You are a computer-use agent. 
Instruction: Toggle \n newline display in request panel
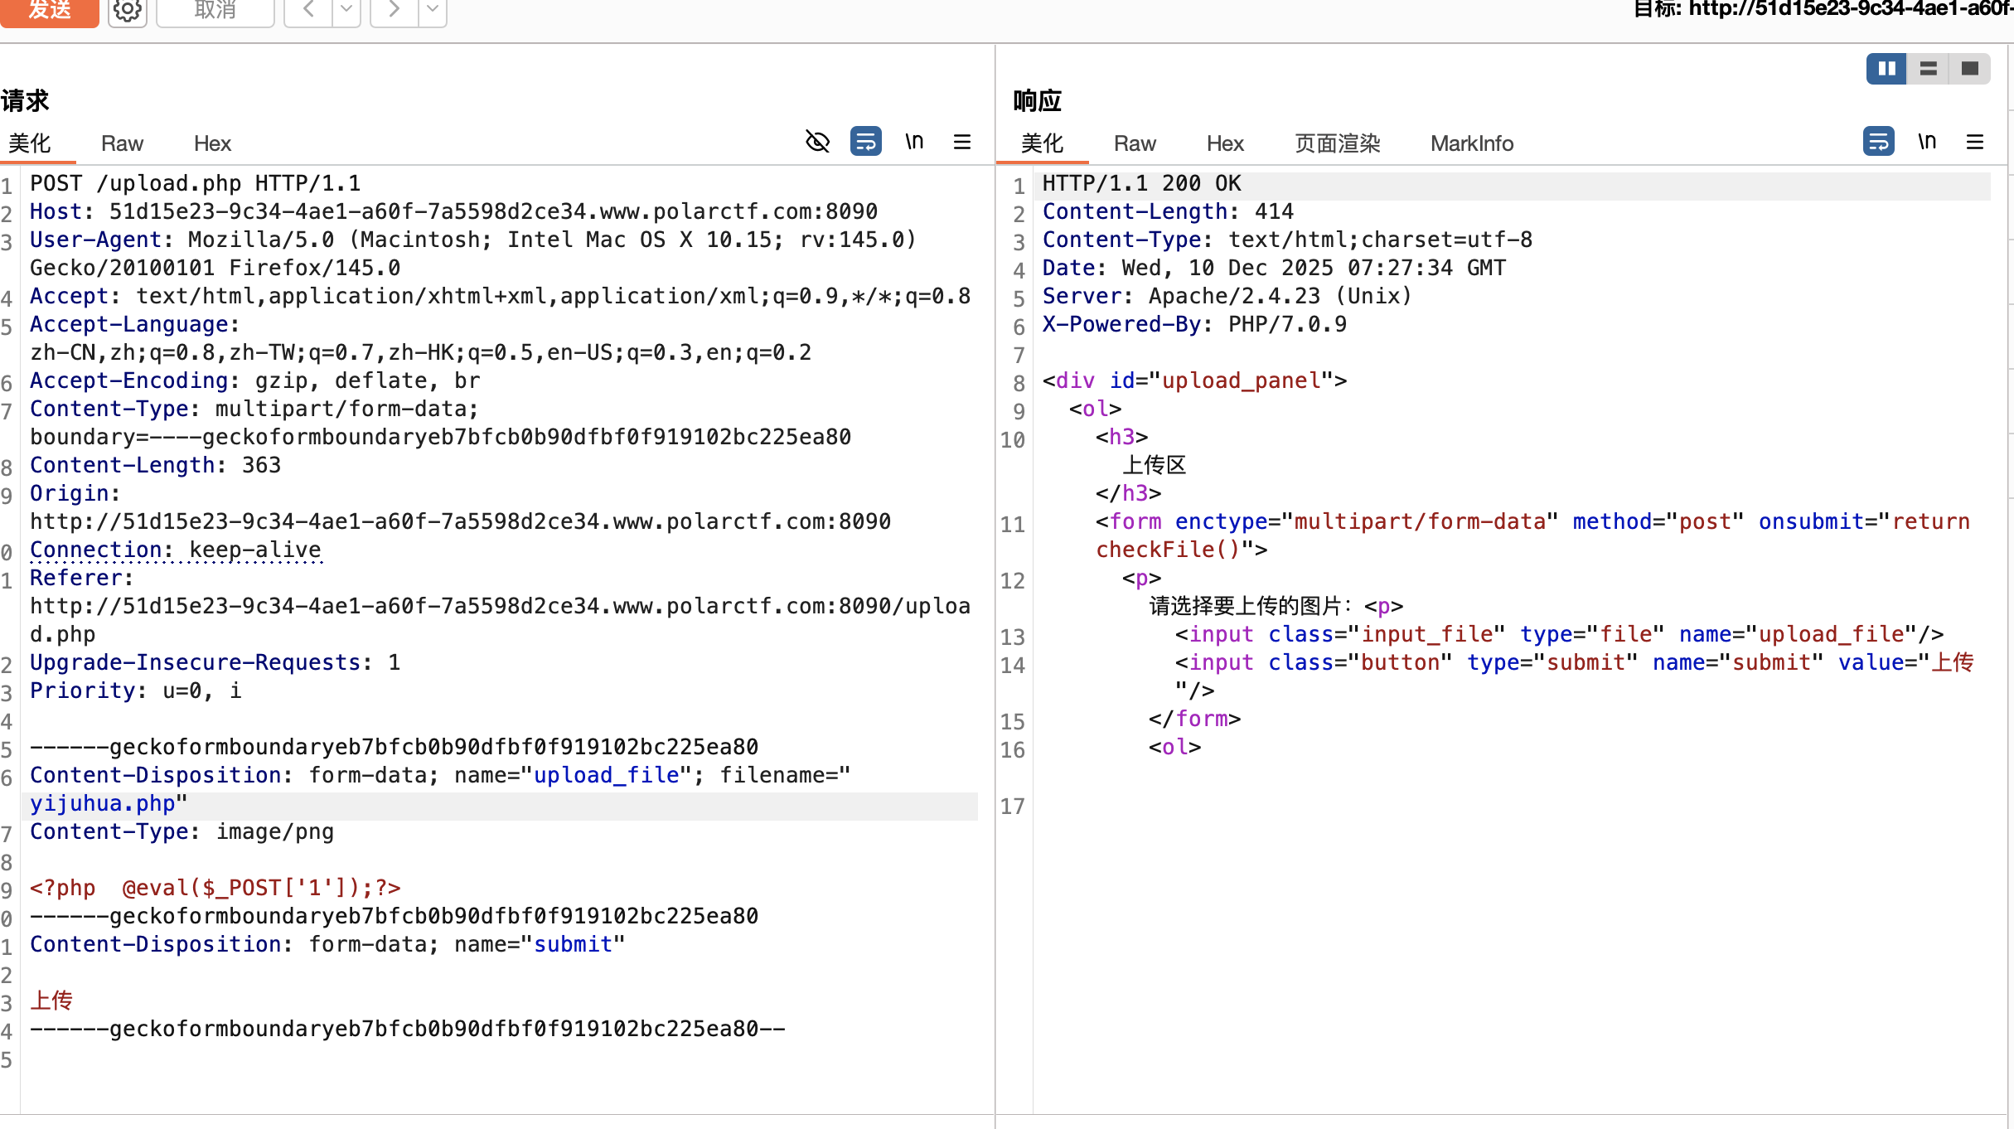(914, 142)
